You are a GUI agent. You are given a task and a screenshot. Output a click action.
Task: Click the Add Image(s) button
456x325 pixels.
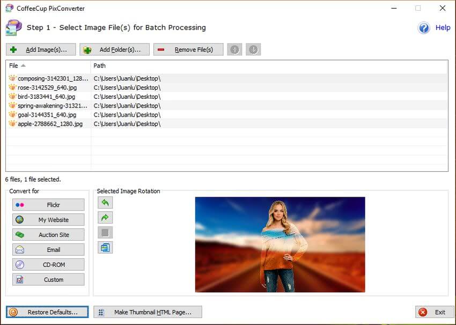click(x=41, y=49)
